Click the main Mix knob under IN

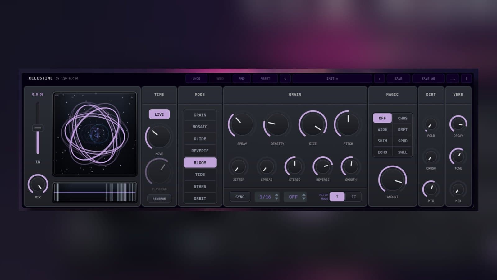38,185
